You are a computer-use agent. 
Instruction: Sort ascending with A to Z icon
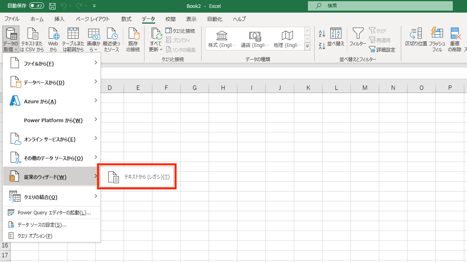click(x=322, y=33)
